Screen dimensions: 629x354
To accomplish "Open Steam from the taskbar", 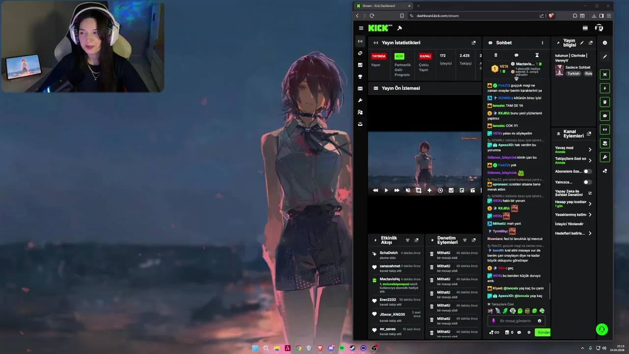I will pos(353,348).
